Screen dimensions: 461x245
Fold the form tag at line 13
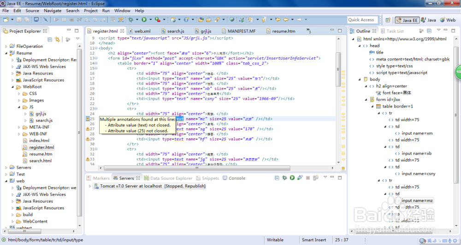tap(96, 58)
